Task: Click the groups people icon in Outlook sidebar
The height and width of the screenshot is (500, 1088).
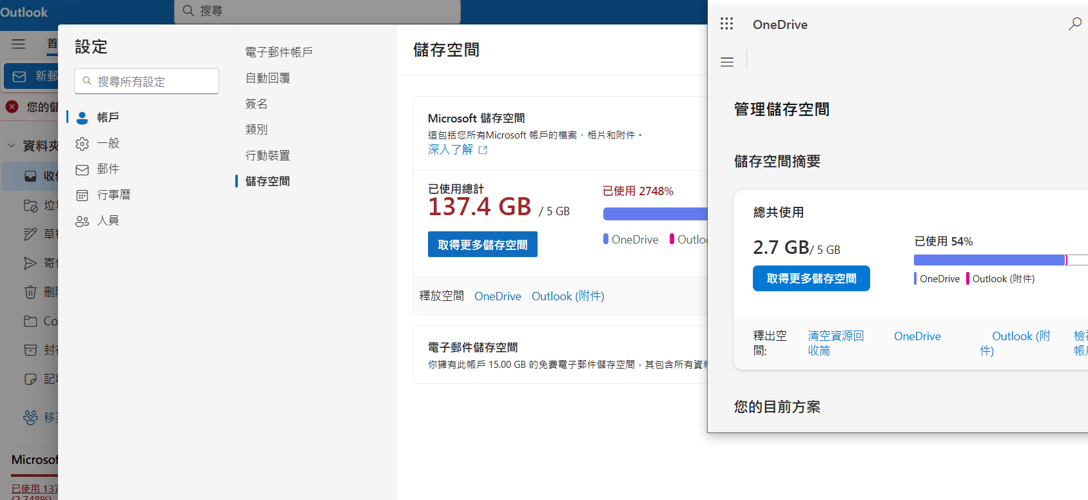Action: click(x=30, y=418)
